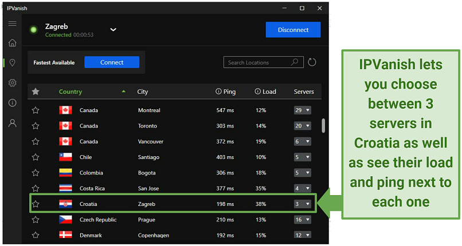Favorite the Vancouver server with the star
Screen dimensions: 462x246
click(x=36, y=141)
